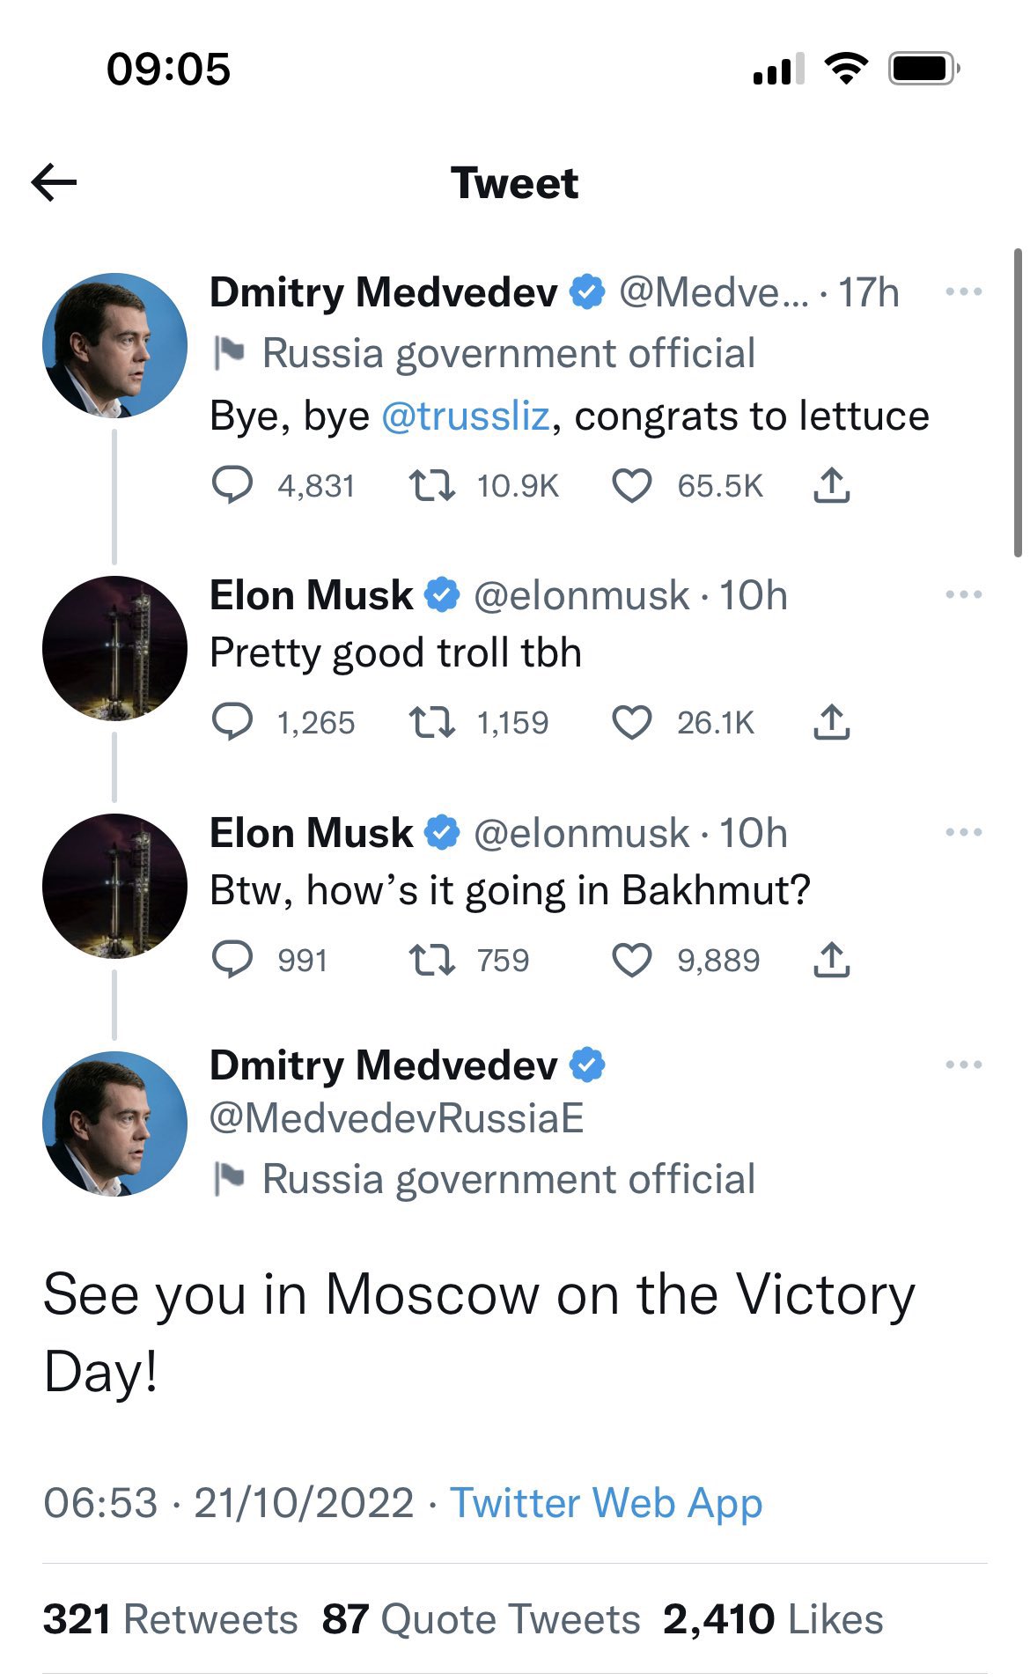Image resolution: width=1030 pixels, height=1680 pixels.
Task: Share the Bakhmut question tweet
Action: point(831,960)
